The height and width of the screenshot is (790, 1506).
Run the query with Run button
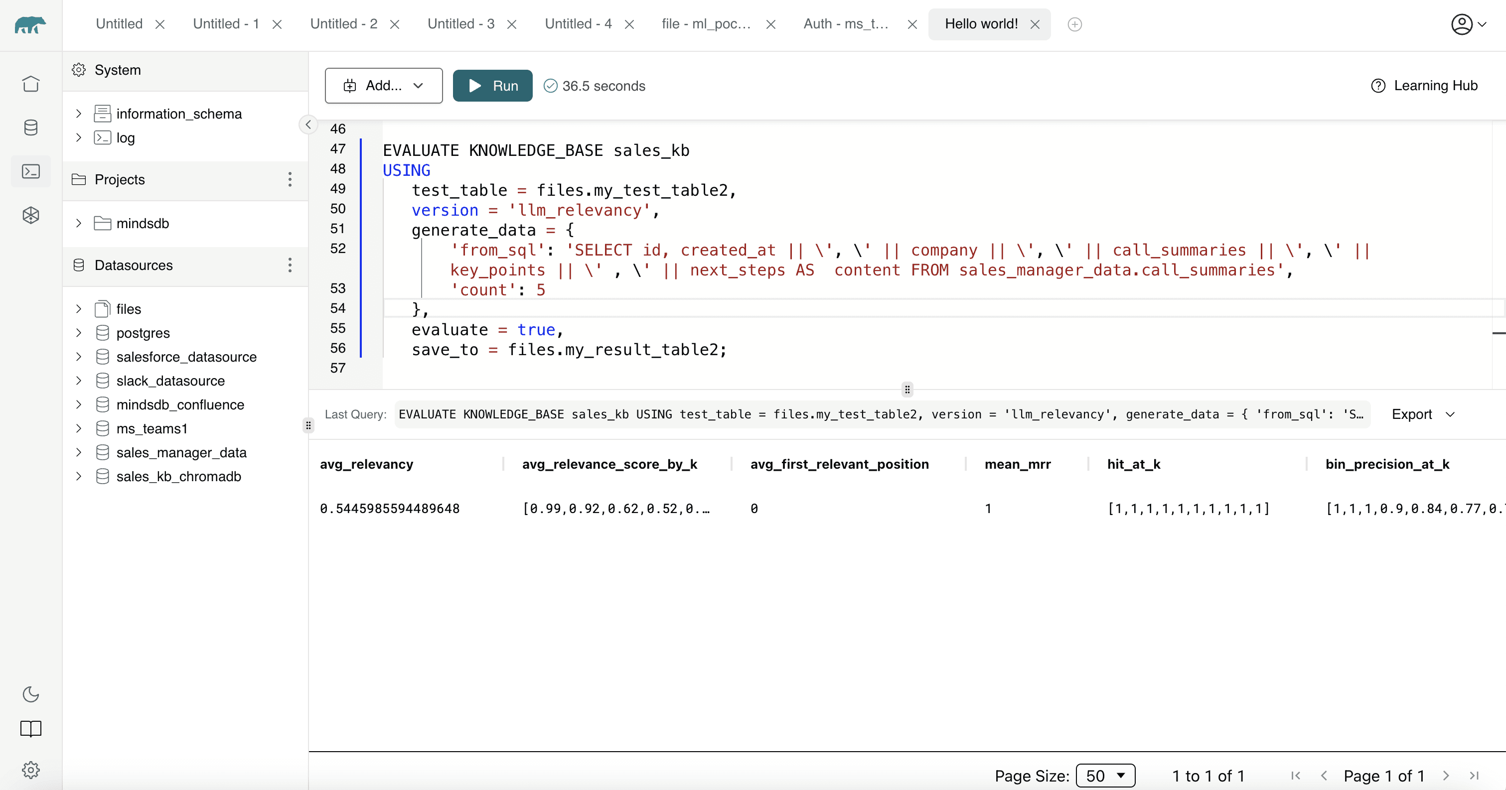tap(492, 86)
